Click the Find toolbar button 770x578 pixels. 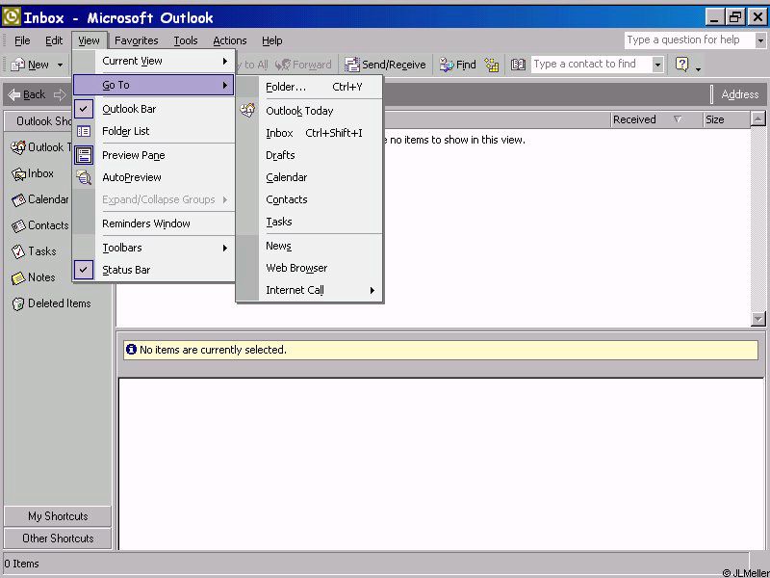(x=458, y=65)
